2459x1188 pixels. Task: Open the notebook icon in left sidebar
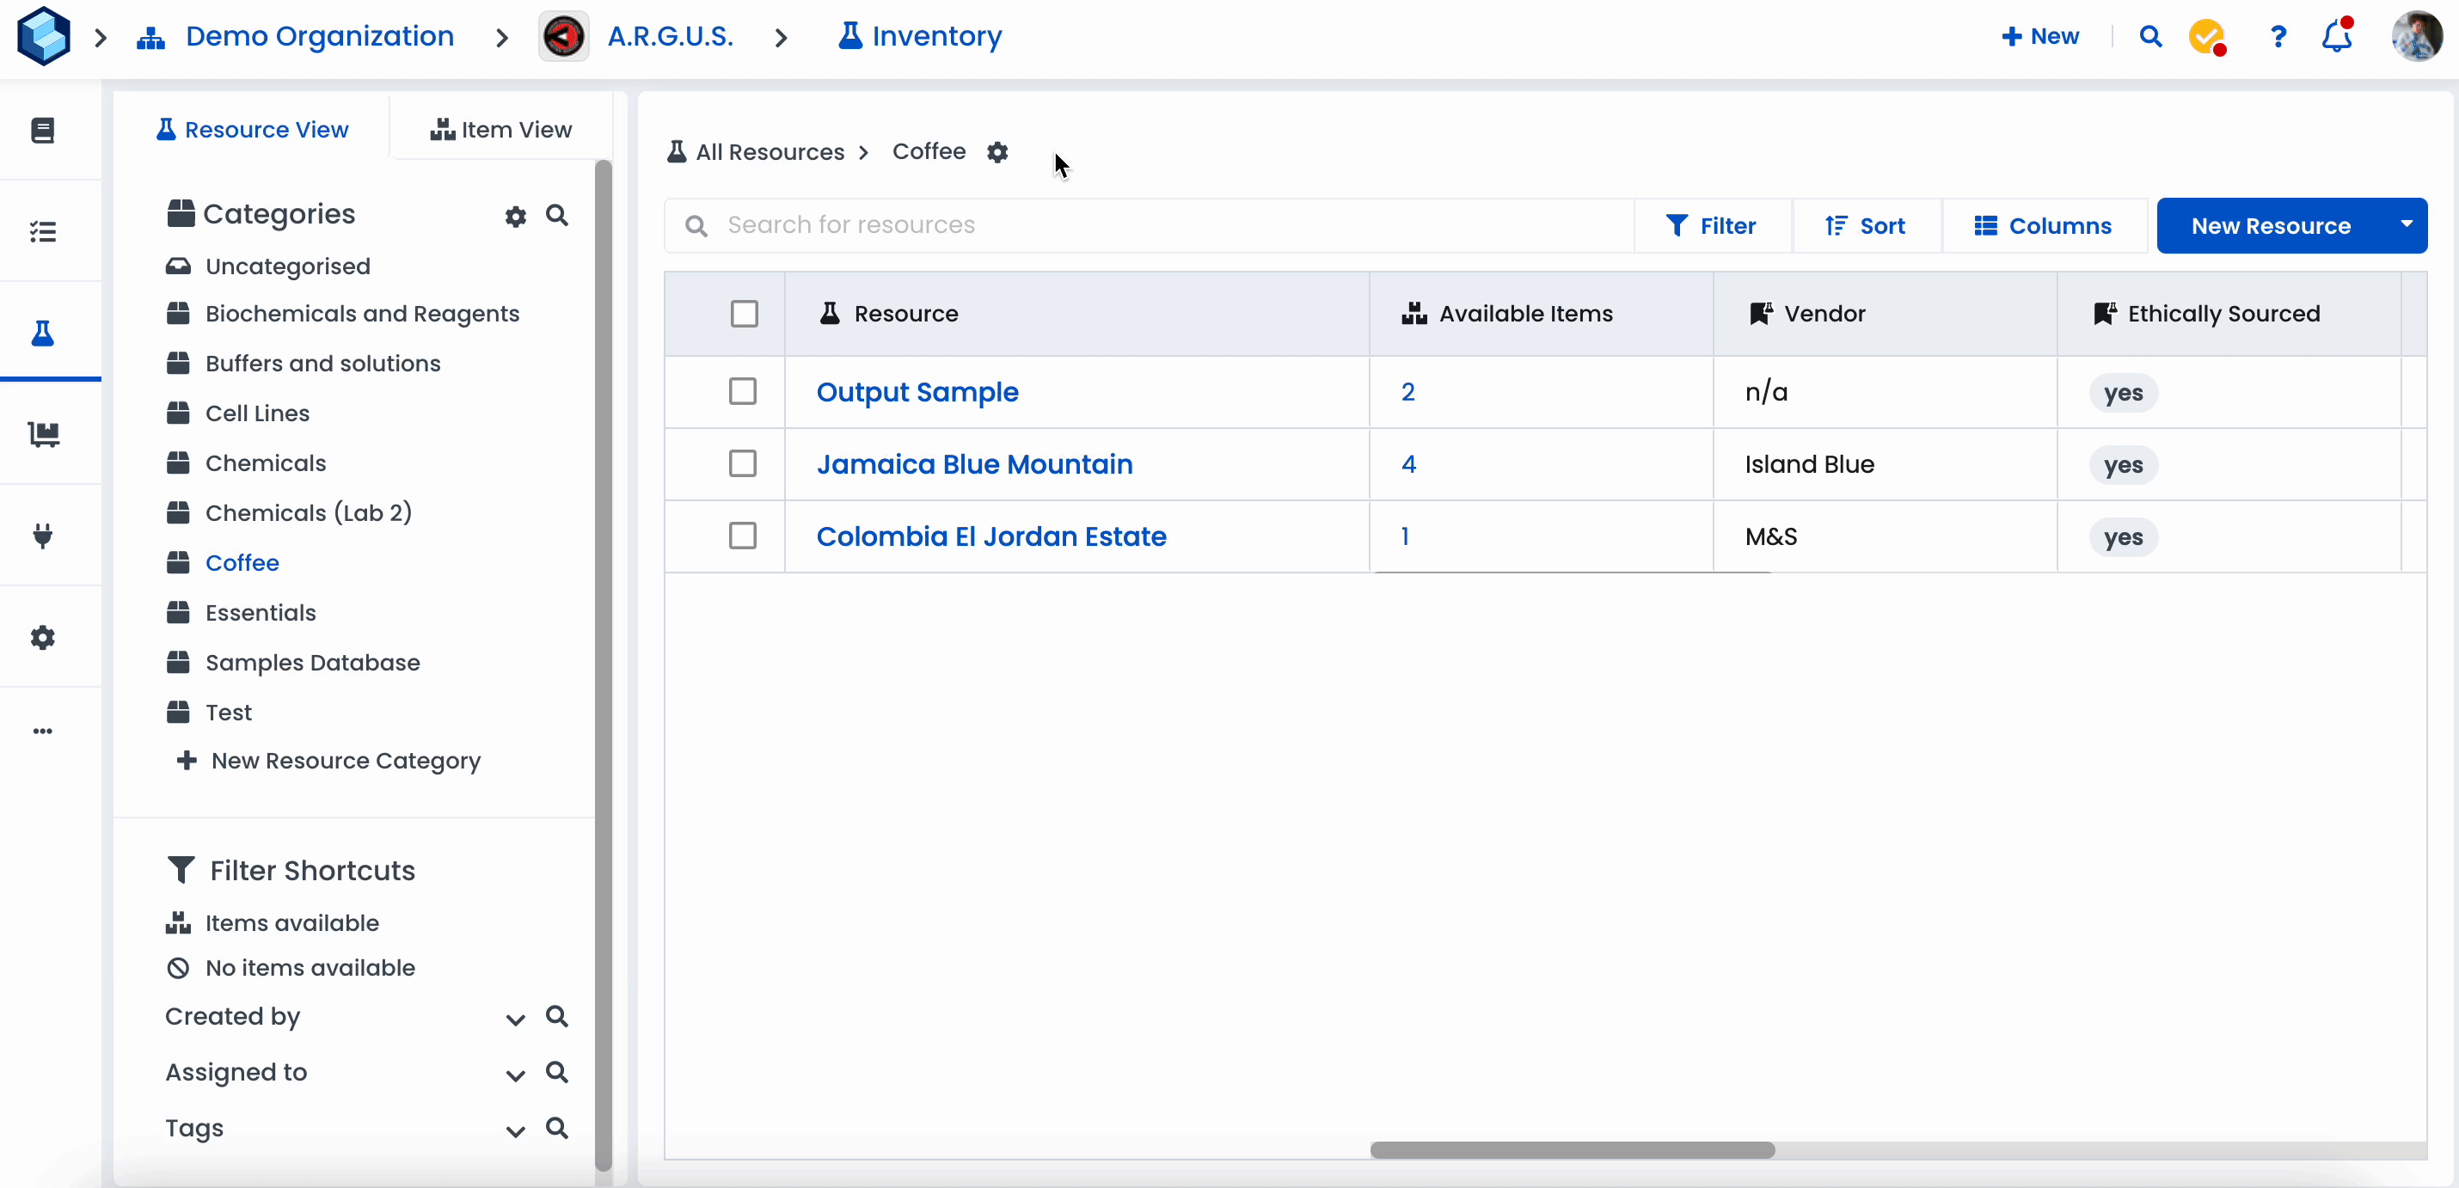pos(43,130)
